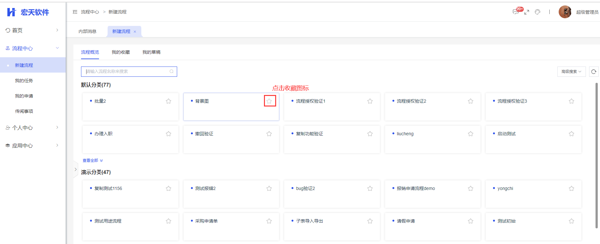Click the 宏天软件 logo
600x244 pixels.
tap(28, 12)
